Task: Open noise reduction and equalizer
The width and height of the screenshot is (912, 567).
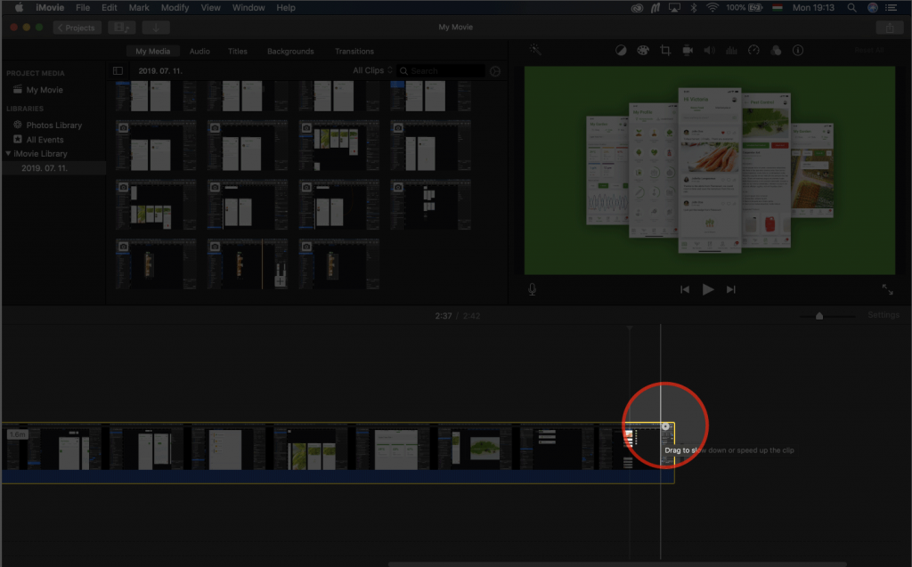Action: click(x=732, y=50)
